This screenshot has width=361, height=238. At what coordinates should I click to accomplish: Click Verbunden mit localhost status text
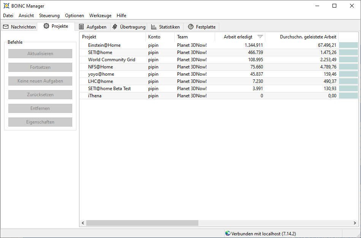coord(263,233)
